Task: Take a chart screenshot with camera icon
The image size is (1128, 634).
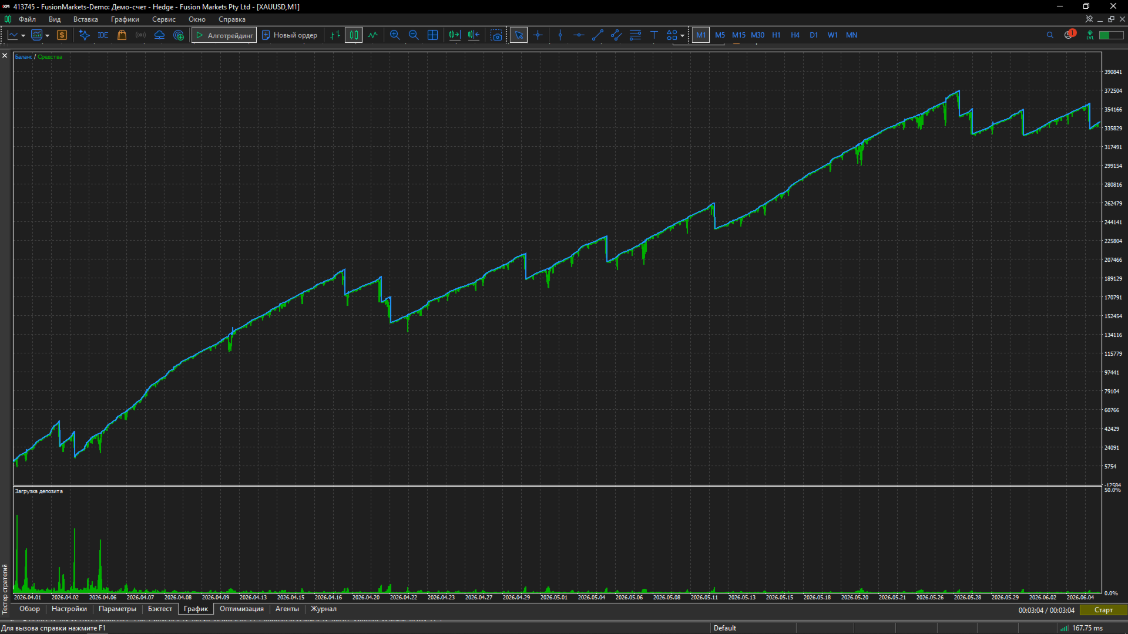Action: pos(496,35)
